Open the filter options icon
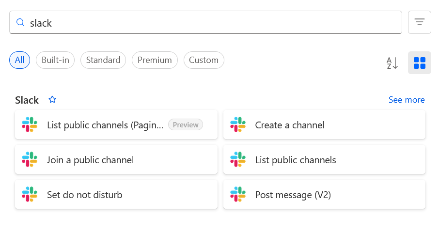The image size is (439, 231). tap(419, 22)
